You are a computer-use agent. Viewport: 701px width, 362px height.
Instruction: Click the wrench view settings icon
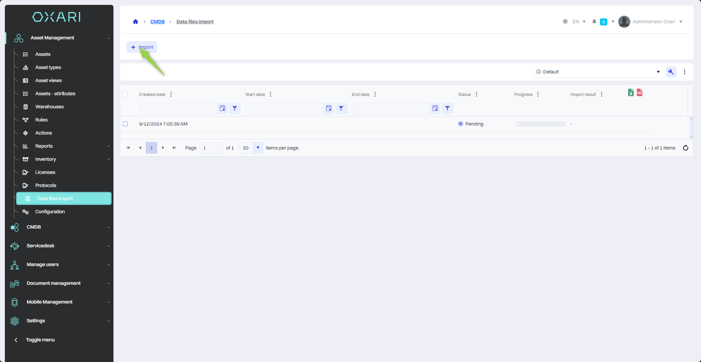tap(671, 72)
